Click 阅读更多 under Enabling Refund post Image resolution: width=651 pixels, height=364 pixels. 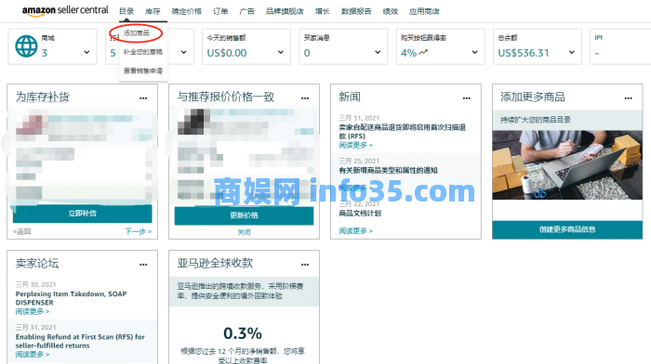point(33,355)
